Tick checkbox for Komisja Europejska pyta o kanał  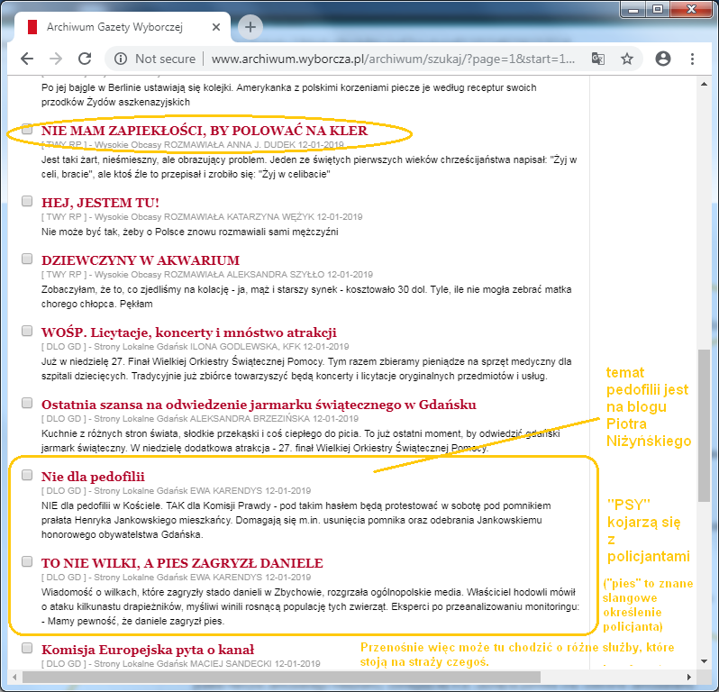(x=27, y=648)
